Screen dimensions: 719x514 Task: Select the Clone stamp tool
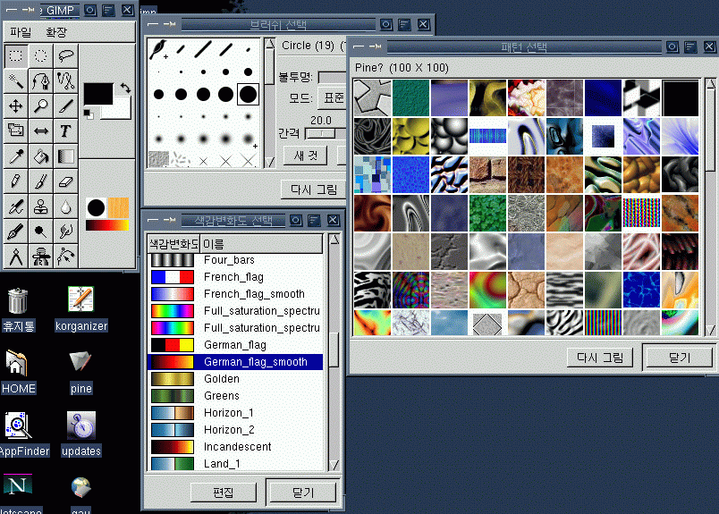pos(40,206)
